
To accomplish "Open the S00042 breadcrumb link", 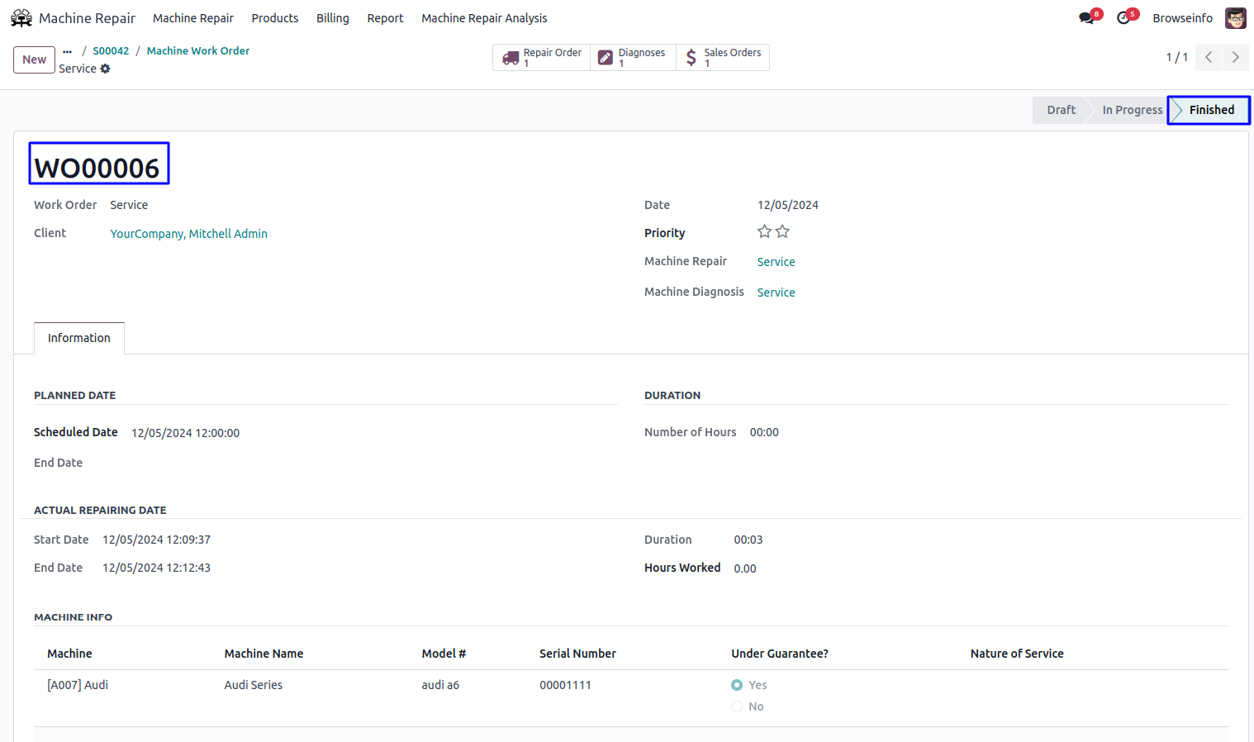I will [x=111, y=51].
